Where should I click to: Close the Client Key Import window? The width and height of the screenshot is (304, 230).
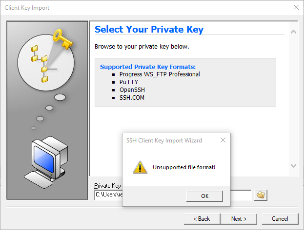(296, 8)
